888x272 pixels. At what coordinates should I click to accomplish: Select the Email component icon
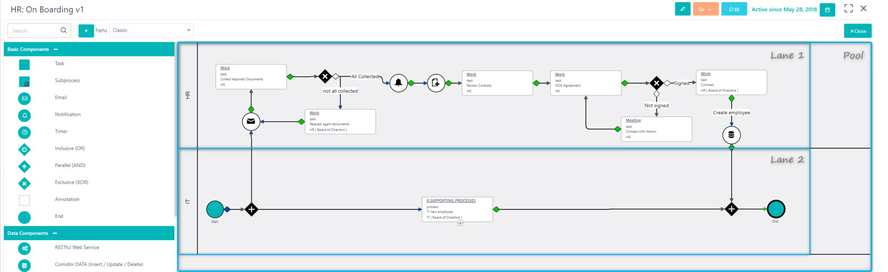click(x=25, y=99)
